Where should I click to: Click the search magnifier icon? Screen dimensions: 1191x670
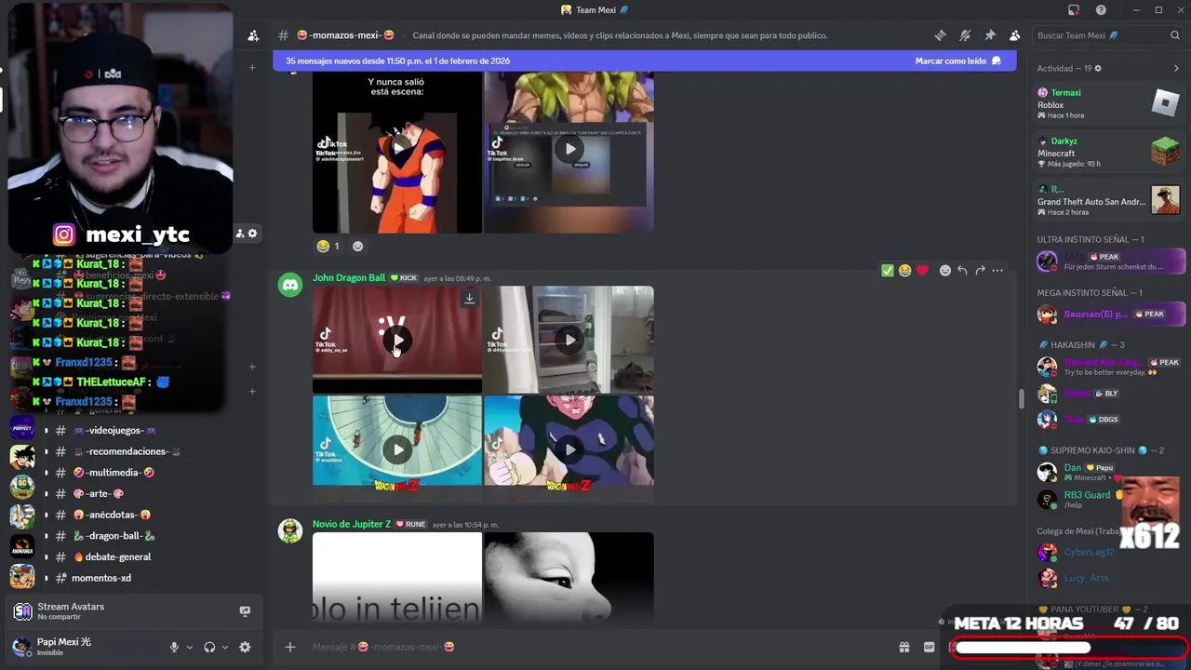point(1175,35)
